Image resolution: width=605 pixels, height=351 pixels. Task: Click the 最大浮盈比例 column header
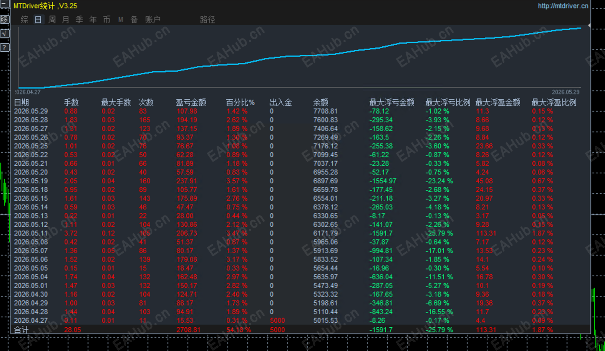point(554,102)
